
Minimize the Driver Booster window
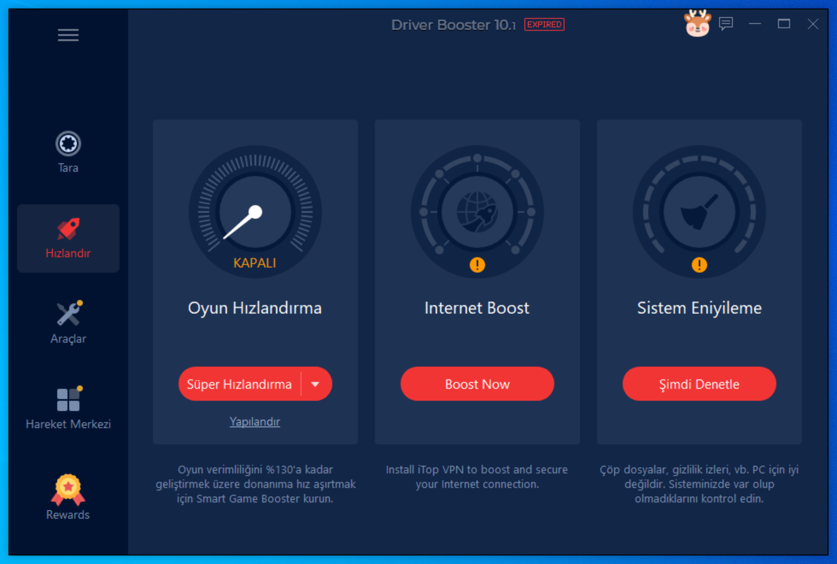tap(755, 23)
